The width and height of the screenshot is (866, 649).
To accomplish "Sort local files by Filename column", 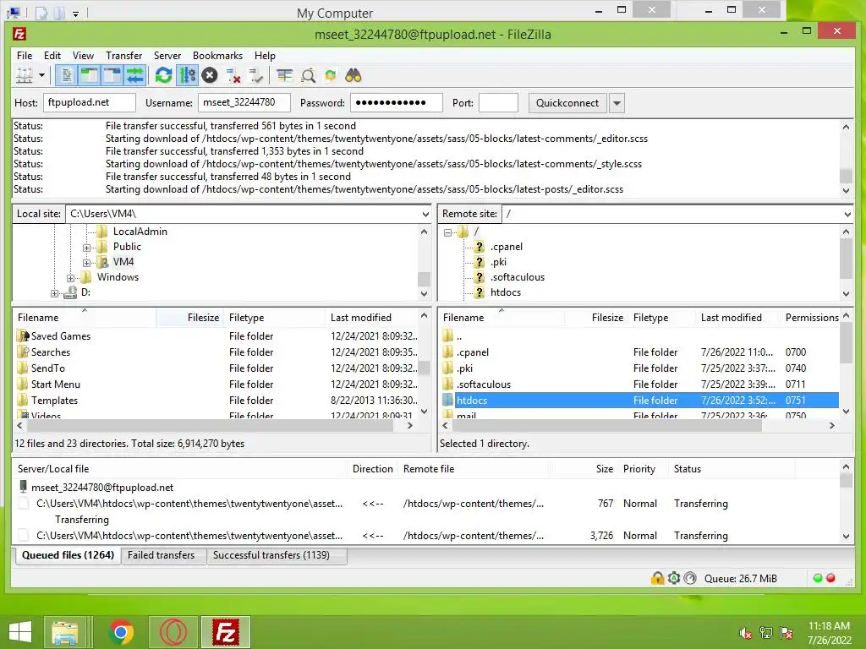I will click(x=85, y=318).
